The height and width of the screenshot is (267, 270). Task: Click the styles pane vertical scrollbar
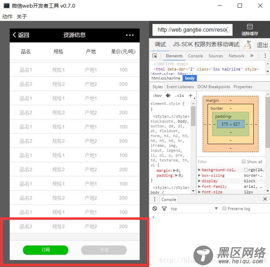pos(193,116)
